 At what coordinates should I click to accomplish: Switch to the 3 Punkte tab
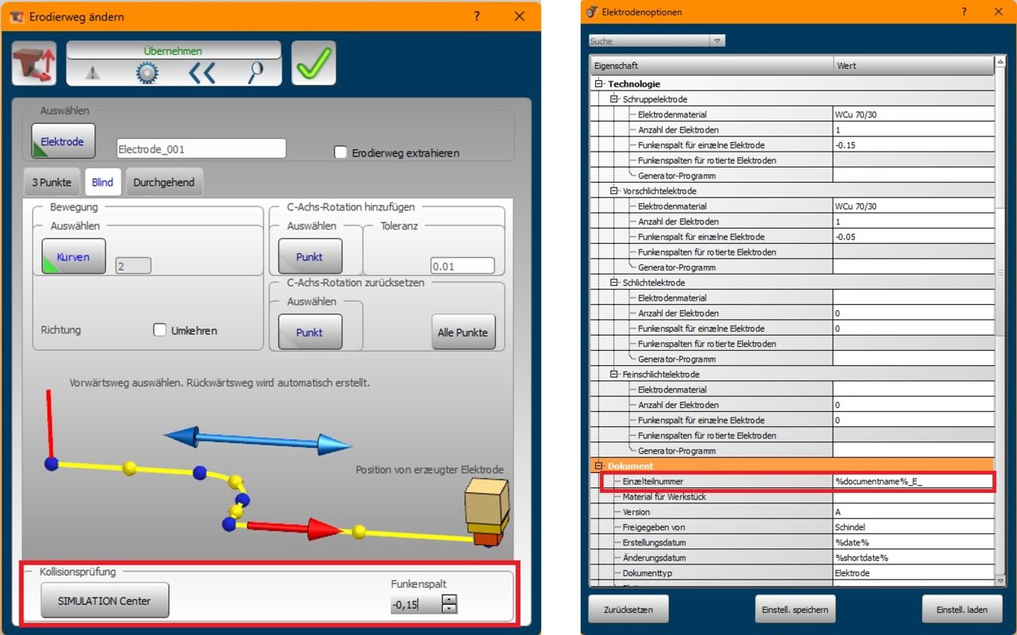coord(52,182)
